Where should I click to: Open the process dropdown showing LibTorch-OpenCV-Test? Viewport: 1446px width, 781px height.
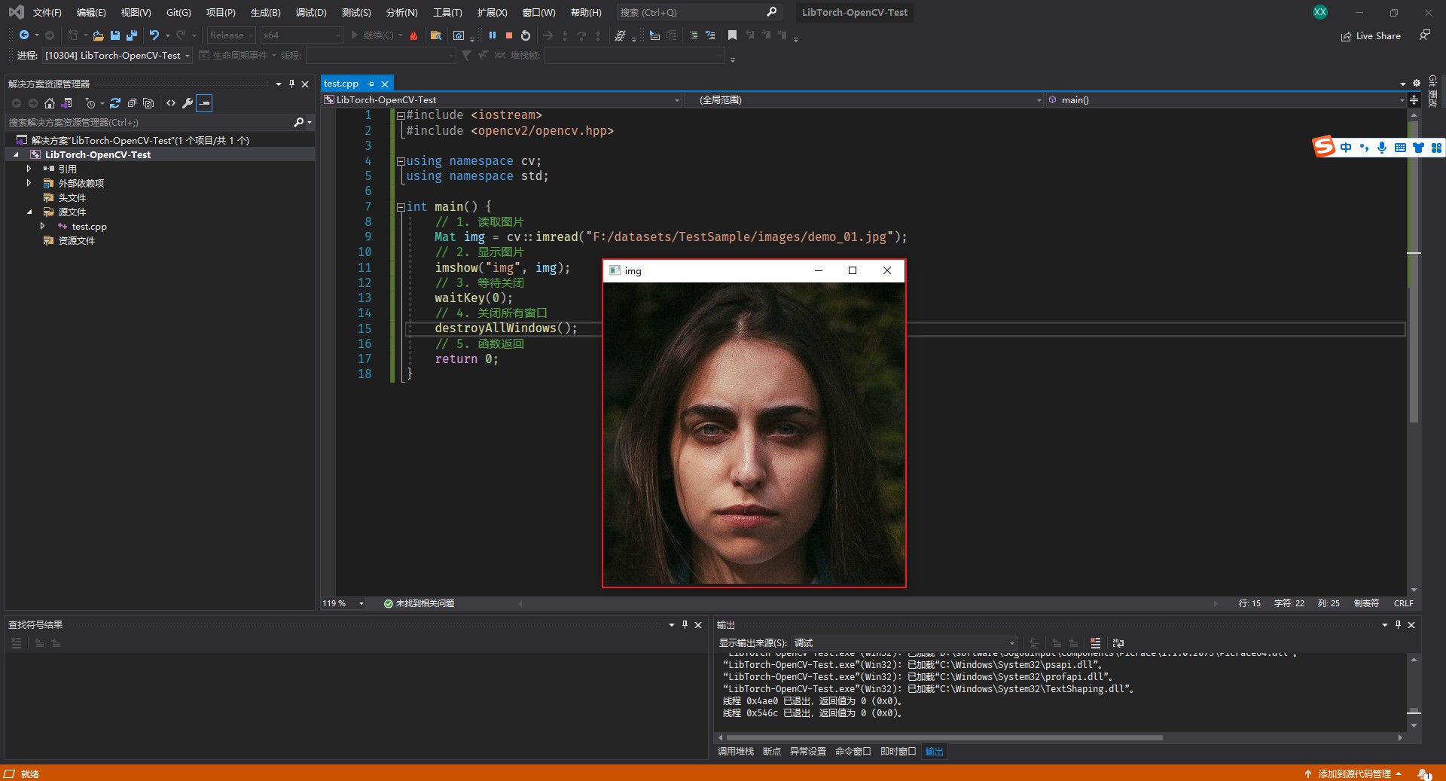117,56
